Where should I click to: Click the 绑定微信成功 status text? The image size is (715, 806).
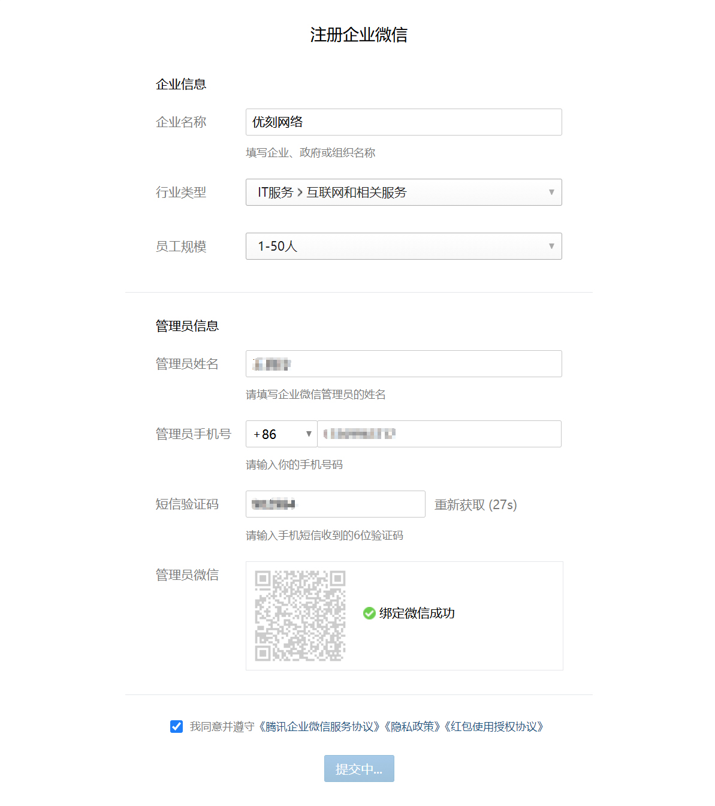417,613
